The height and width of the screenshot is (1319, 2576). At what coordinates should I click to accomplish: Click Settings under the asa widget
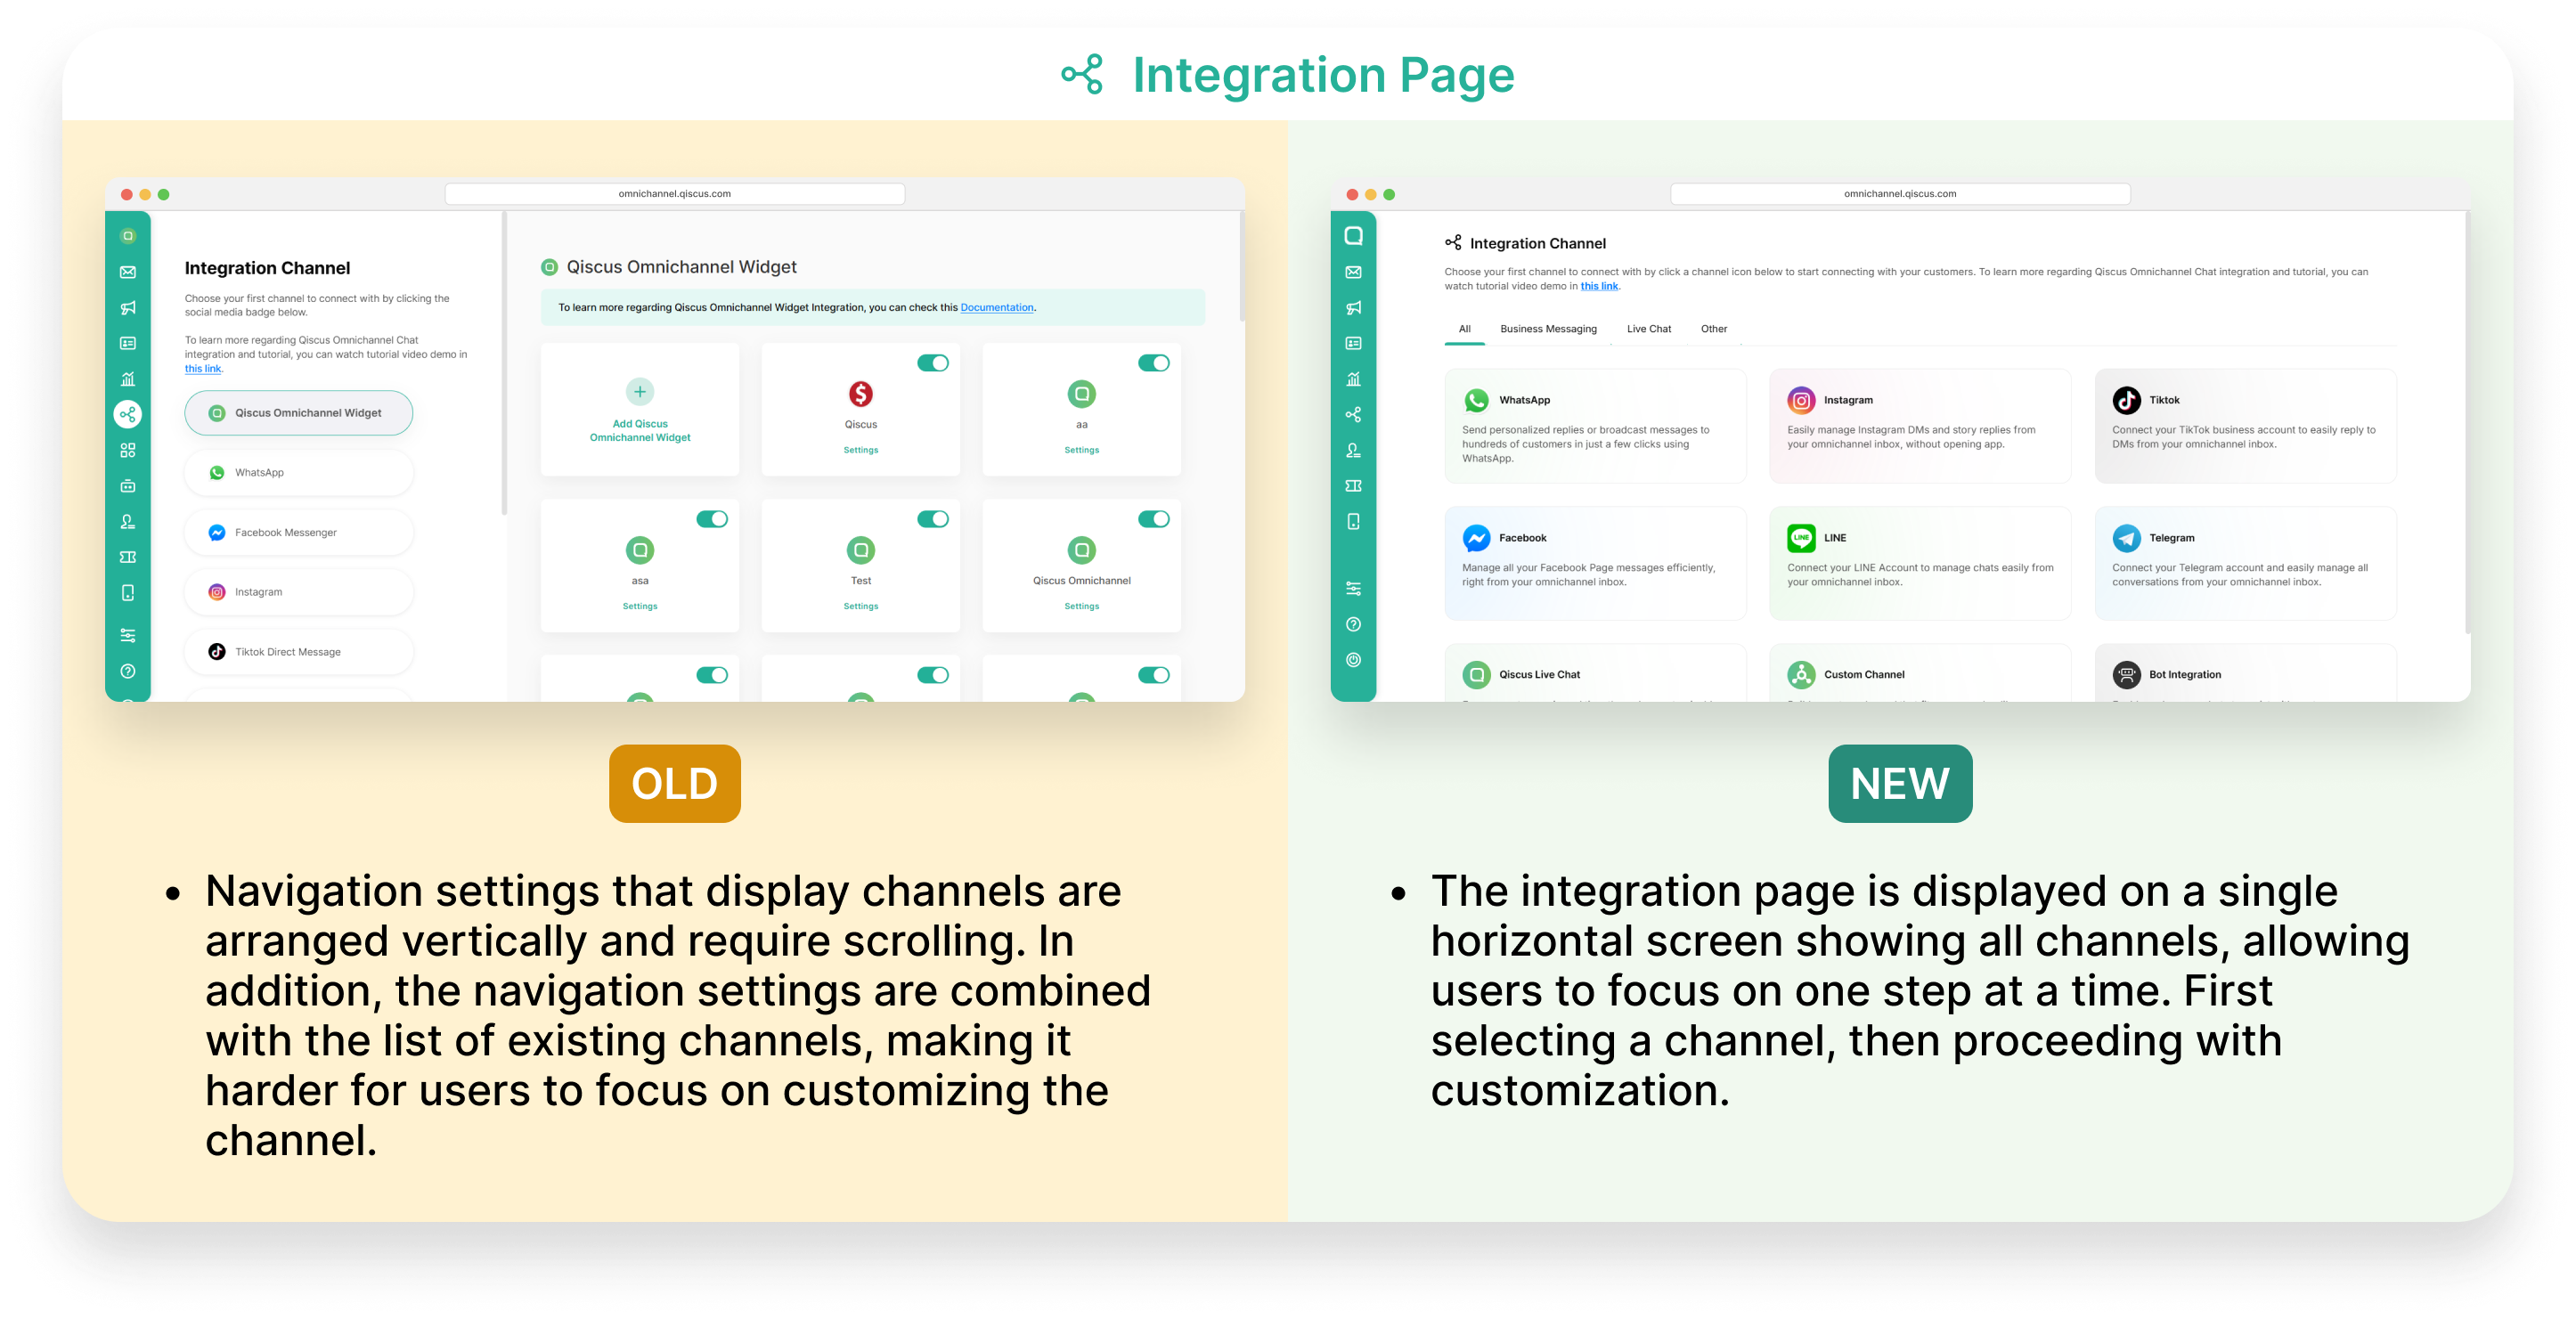tap(640, 606)
